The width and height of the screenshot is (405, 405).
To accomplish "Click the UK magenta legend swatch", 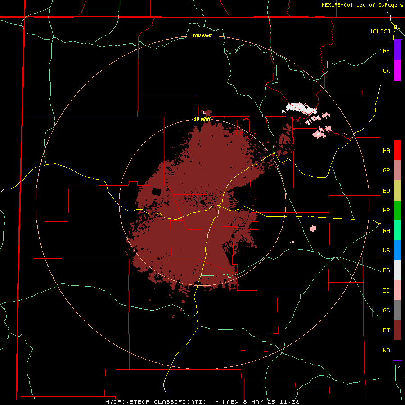I will click(x=397, y=71).
